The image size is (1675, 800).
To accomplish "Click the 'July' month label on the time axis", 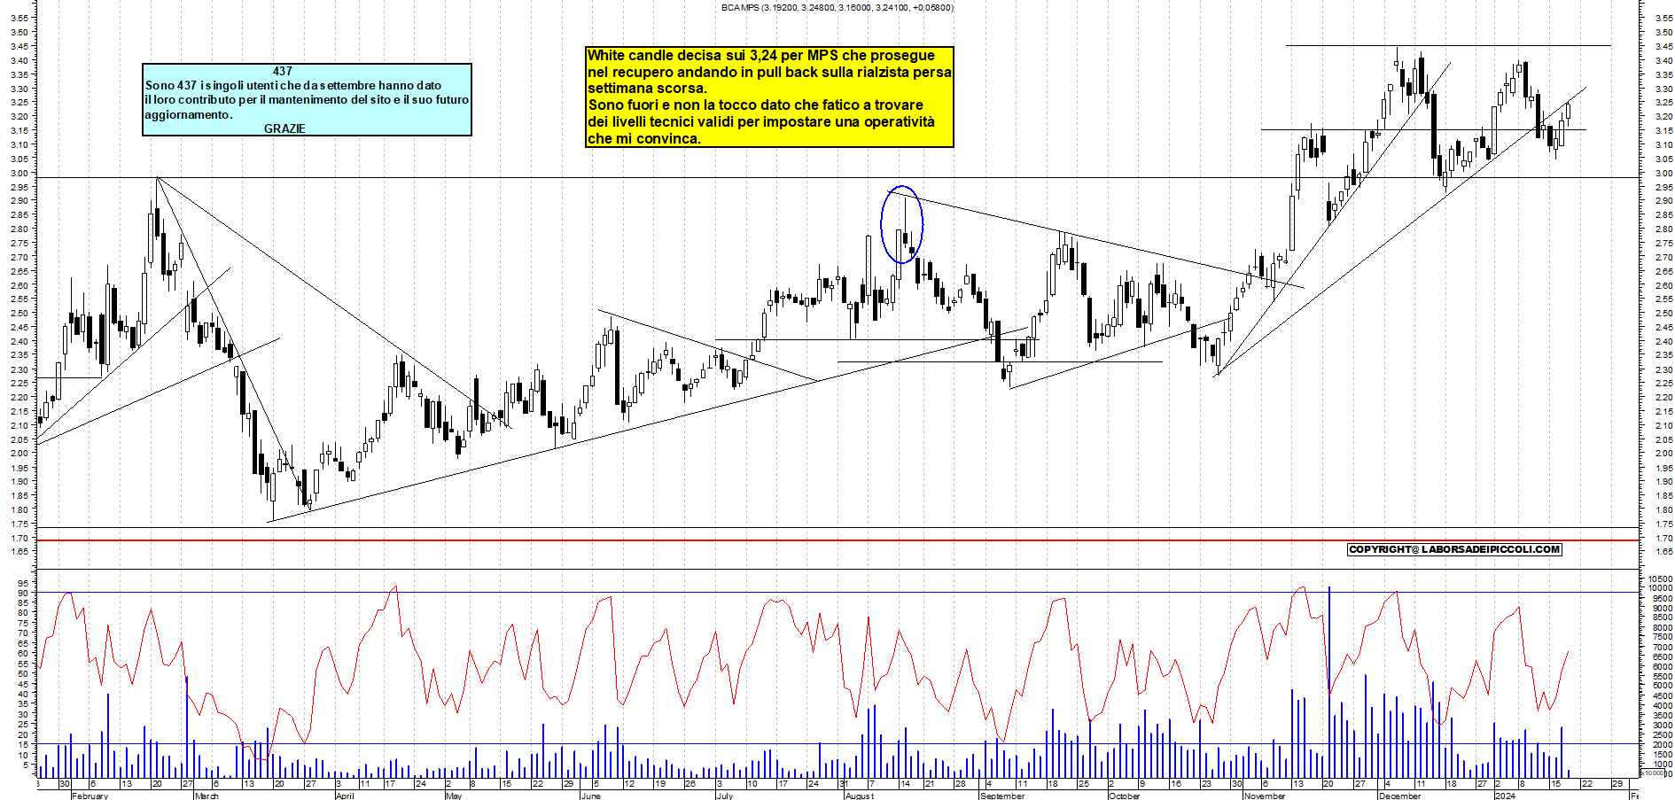I will tap(725, 796).
